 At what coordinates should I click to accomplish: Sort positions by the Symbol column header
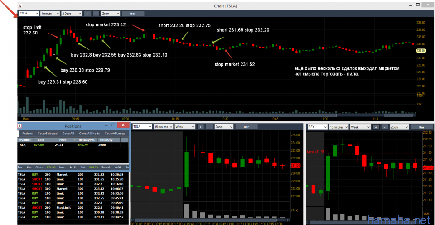point(25,140)
